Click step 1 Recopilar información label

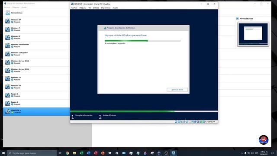pos(84,115)
